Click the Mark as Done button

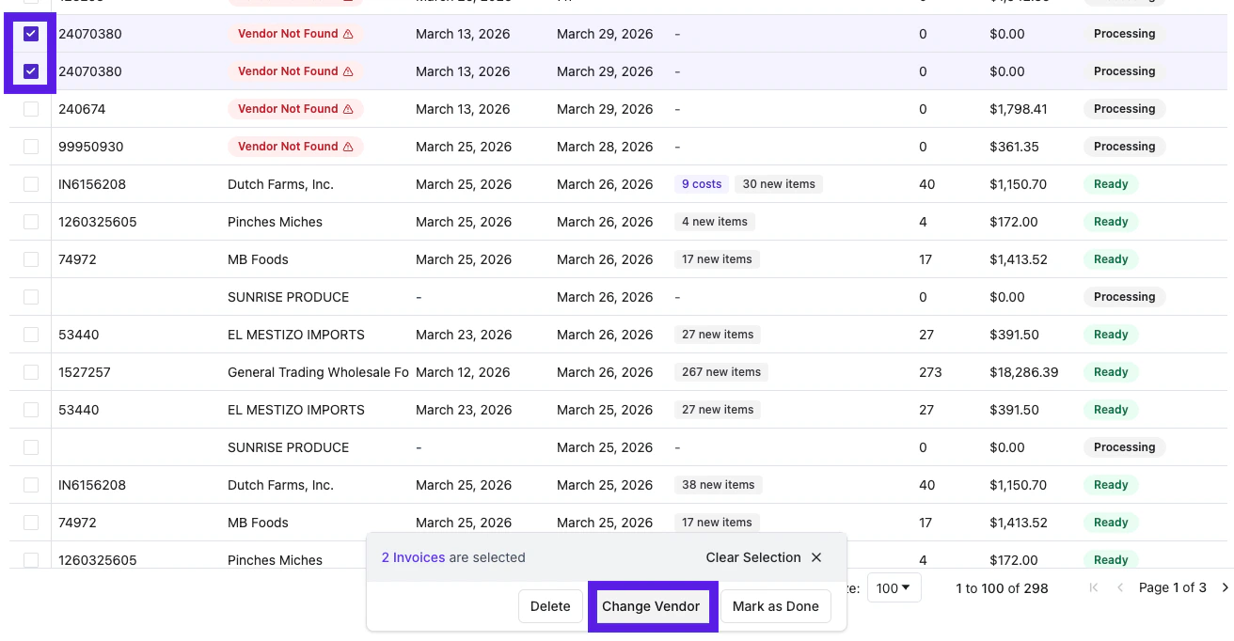pos(775,606)
